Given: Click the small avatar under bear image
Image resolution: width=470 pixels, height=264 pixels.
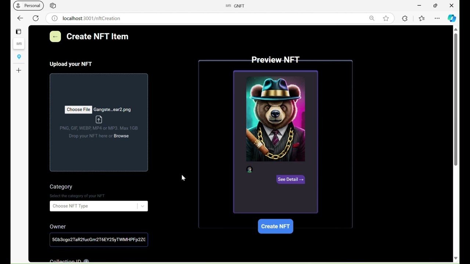Looking at the screenshot, I should (249, 169).
